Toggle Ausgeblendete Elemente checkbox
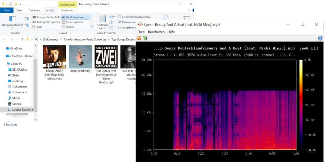This screenshot has height=162, width=324. coord(120,27)
